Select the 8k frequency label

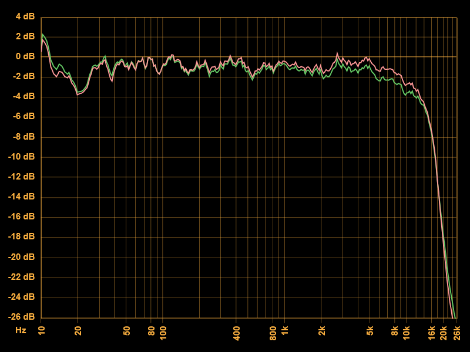click(x=395, y=330)
